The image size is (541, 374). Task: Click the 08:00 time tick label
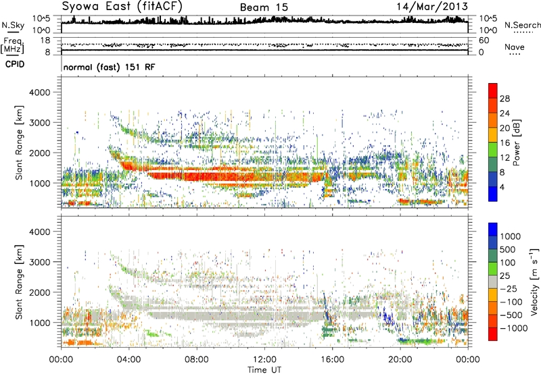[x=196, y=360]
